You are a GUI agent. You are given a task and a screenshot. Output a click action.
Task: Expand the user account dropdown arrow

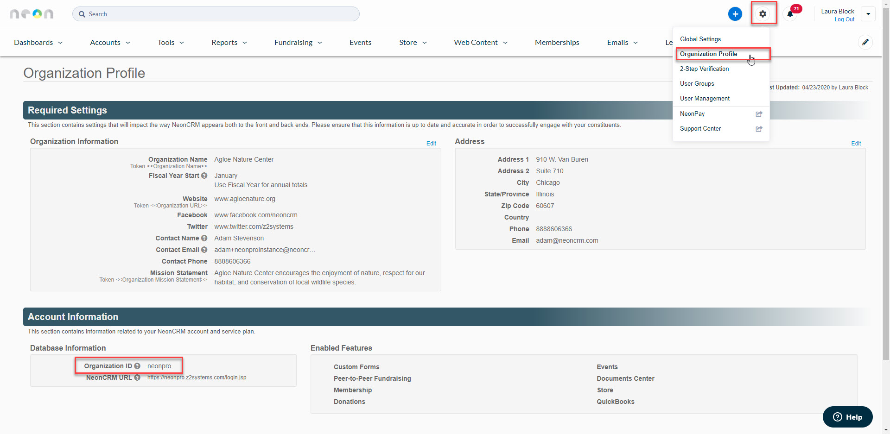click(868, 14)
